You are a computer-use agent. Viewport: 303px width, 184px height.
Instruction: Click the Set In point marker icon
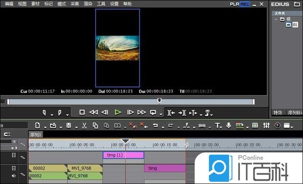click(x=44, y=113)
